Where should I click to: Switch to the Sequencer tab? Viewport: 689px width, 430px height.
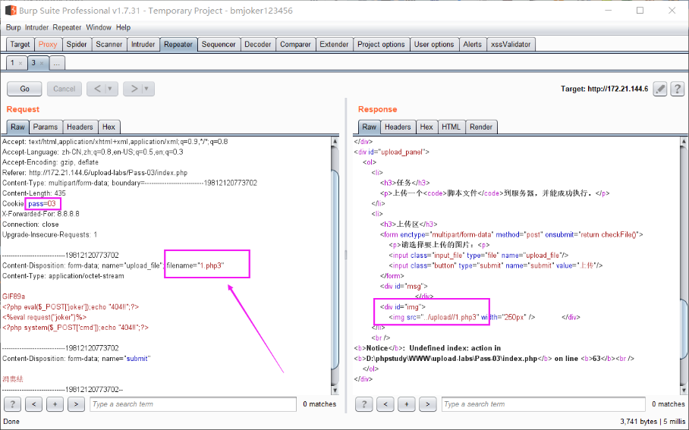(219, 44)
